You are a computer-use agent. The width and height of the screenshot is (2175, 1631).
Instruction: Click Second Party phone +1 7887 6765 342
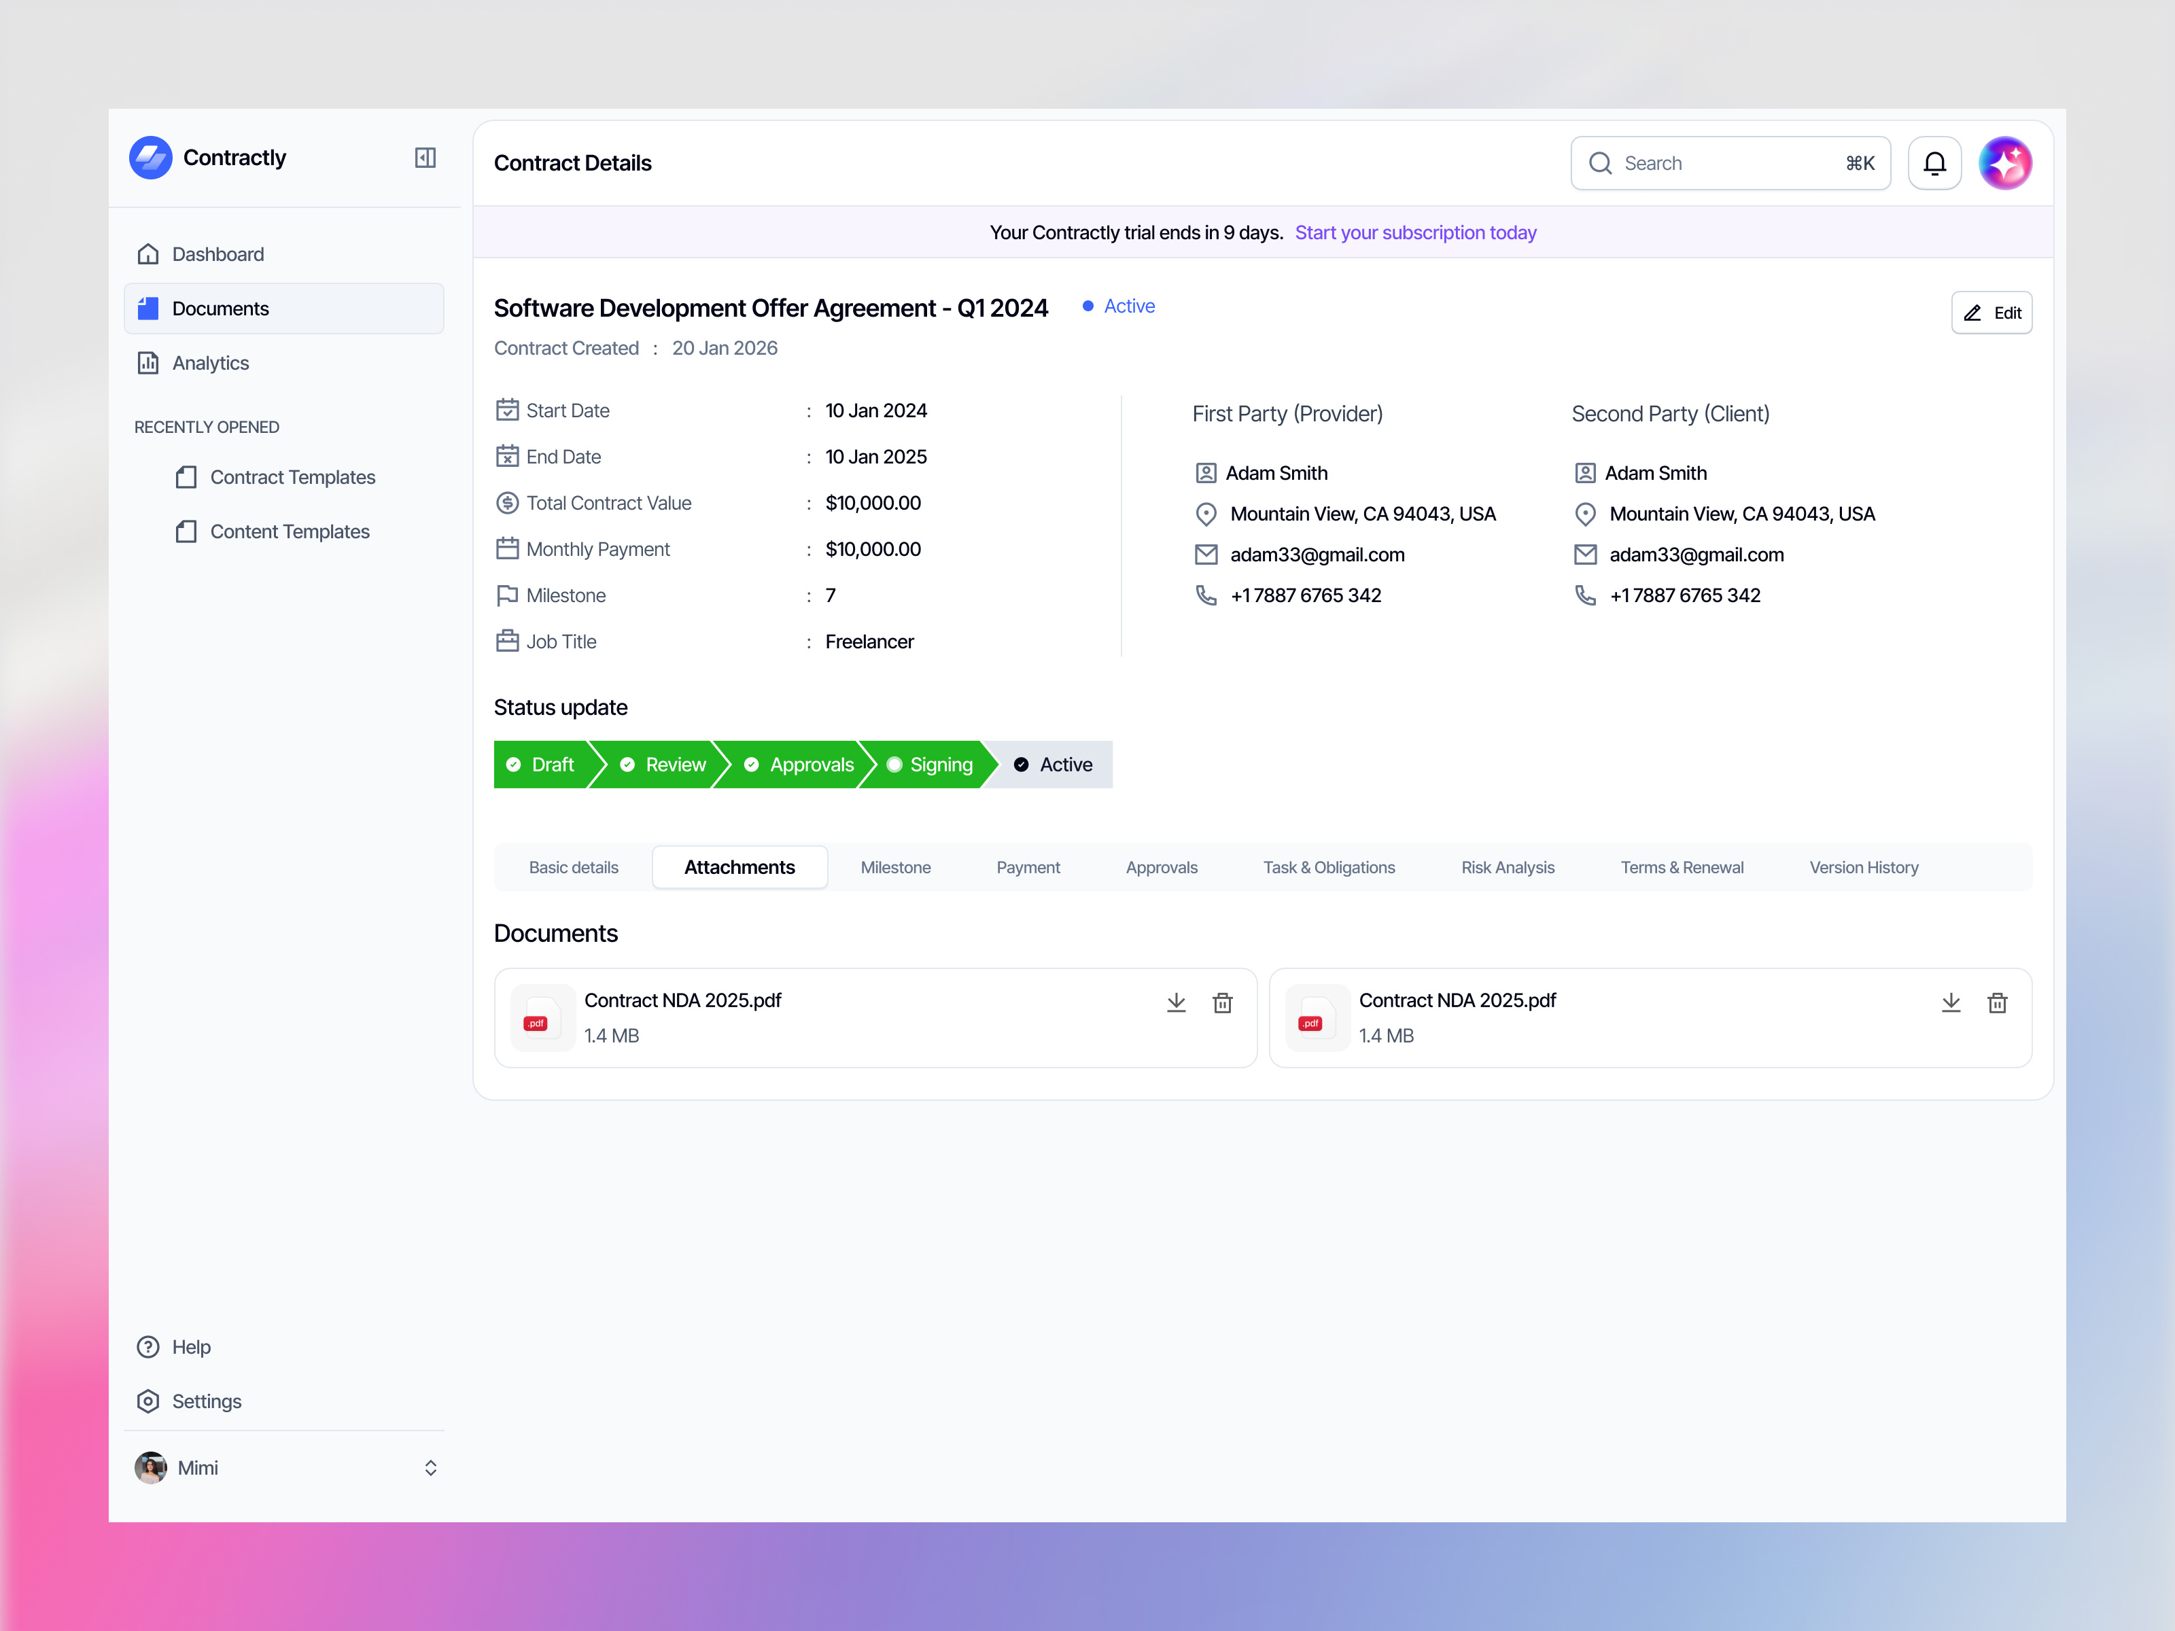[x=1684, y=595]
